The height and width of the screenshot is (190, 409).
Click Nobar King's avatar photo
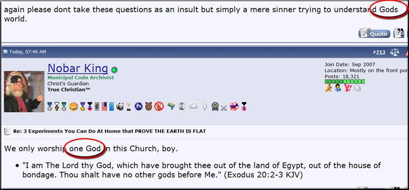click(x=24, y=92)
